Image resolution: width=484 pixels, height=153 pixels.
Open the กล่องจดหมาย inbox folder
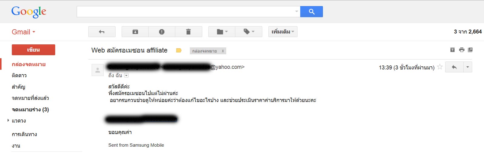tap(29, 64)
